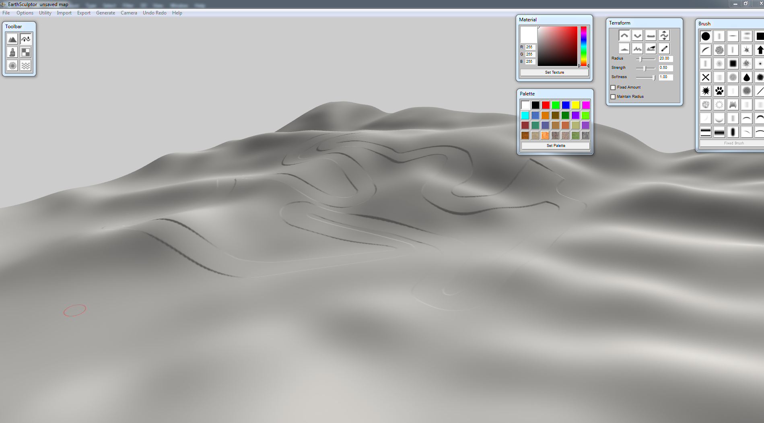The width and height of the screenshot is (764, 423).
Task: Pick a shade in the color gradient square
Action: click(x=558, y=46)
